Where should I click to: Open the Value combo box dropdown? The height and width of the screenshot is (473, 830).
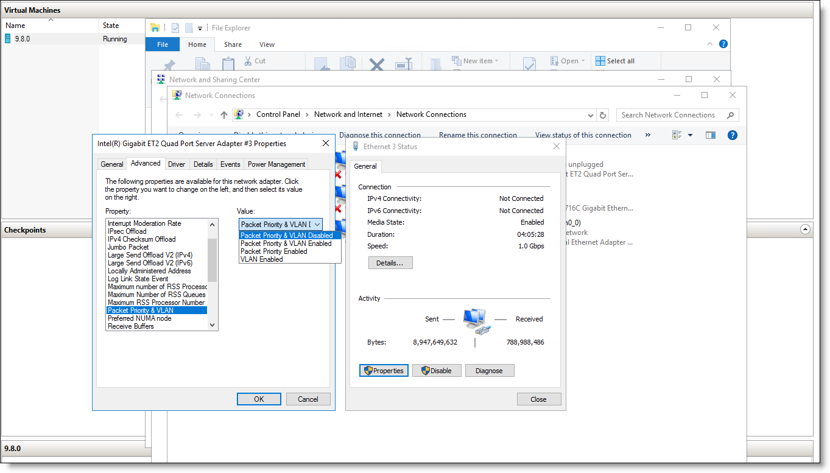pos(317,224)
